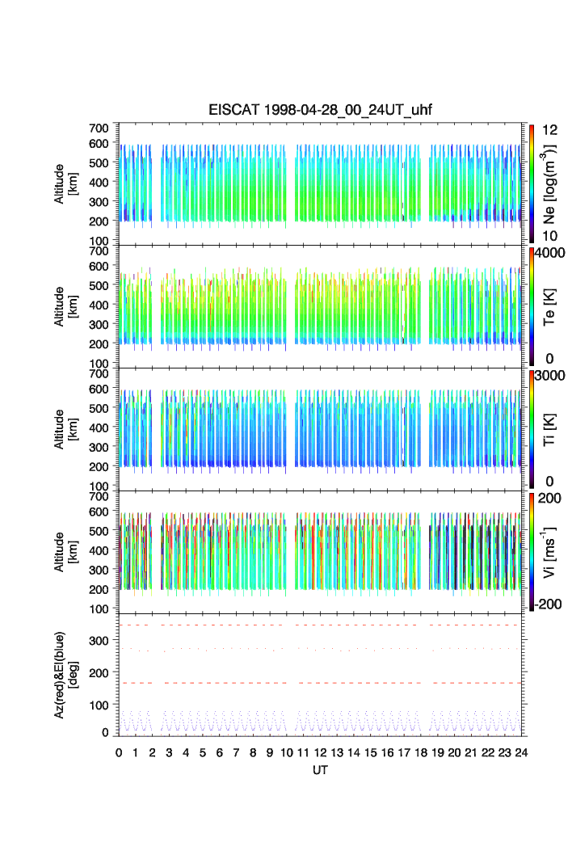Click the Altitude label of the top panel
The width and height of the screenshot is (572, 859).
point(64,183)
